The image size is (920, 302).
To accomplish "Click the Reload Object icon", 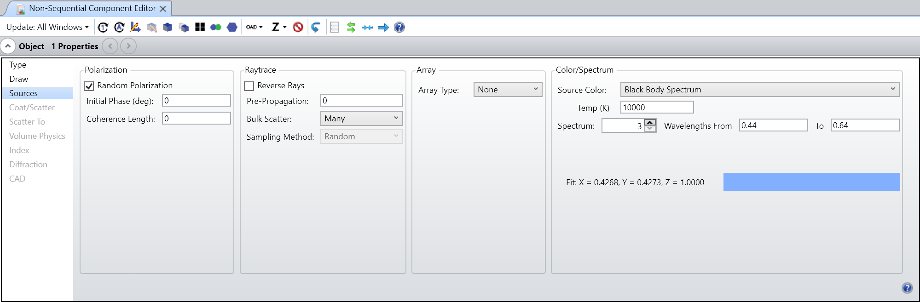I will point(103,28).
